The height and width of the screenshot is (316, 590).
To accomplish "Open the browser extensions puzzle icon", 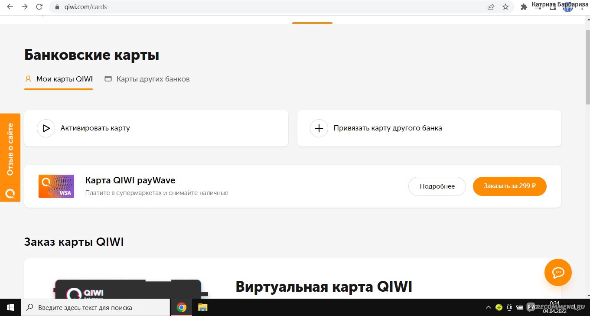I will pos(524,7).
